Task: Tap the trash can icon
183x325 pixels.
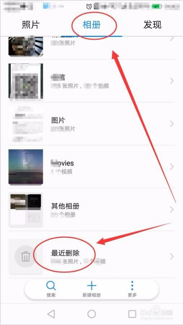Action: (x=26, y=257)
